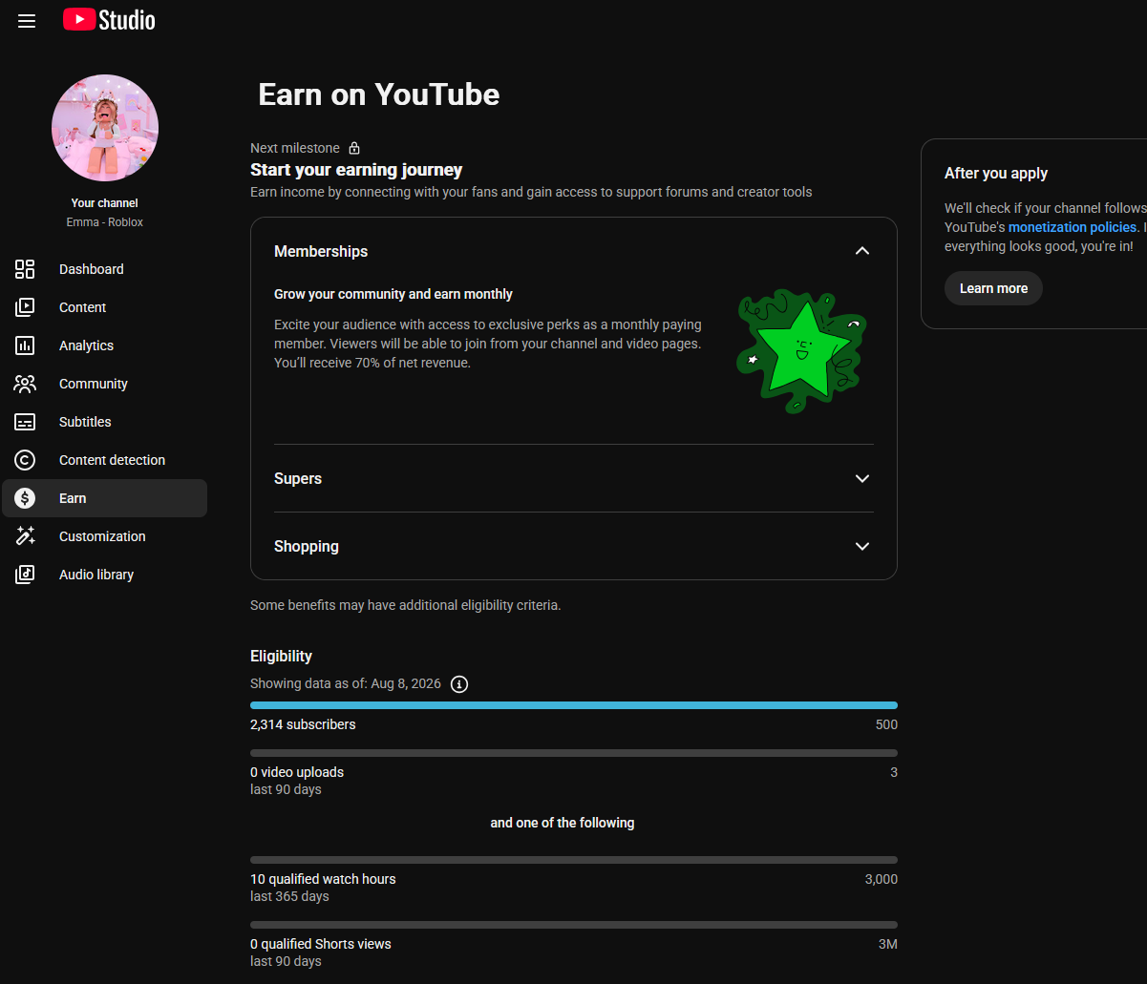Open the channel avatar picture
The image size is (1147, 984).
pos(105,128)
